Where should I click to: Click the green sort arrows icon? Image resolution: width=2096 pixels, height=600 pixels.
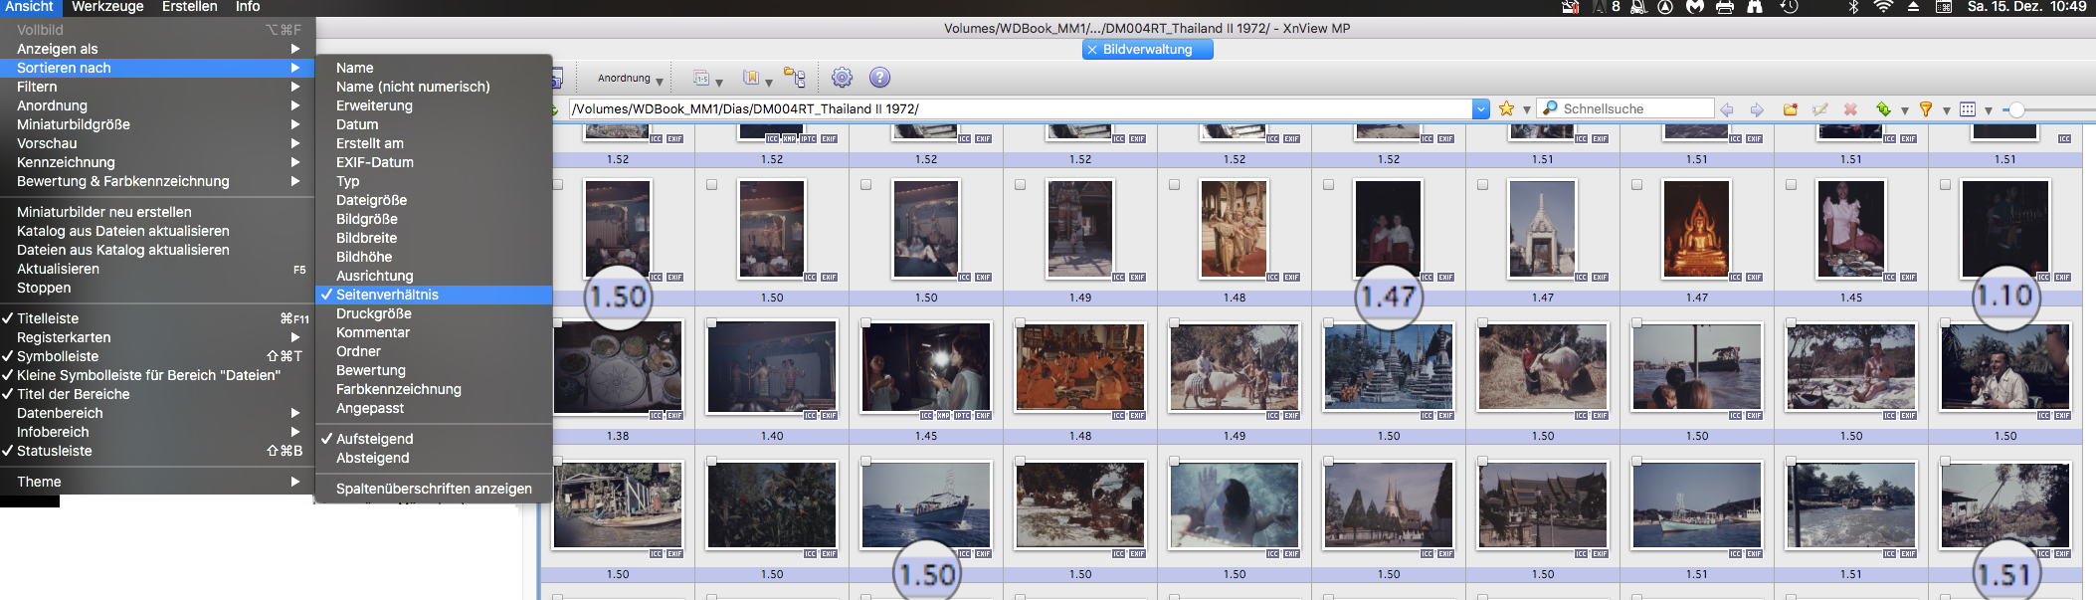[1882, 109]
